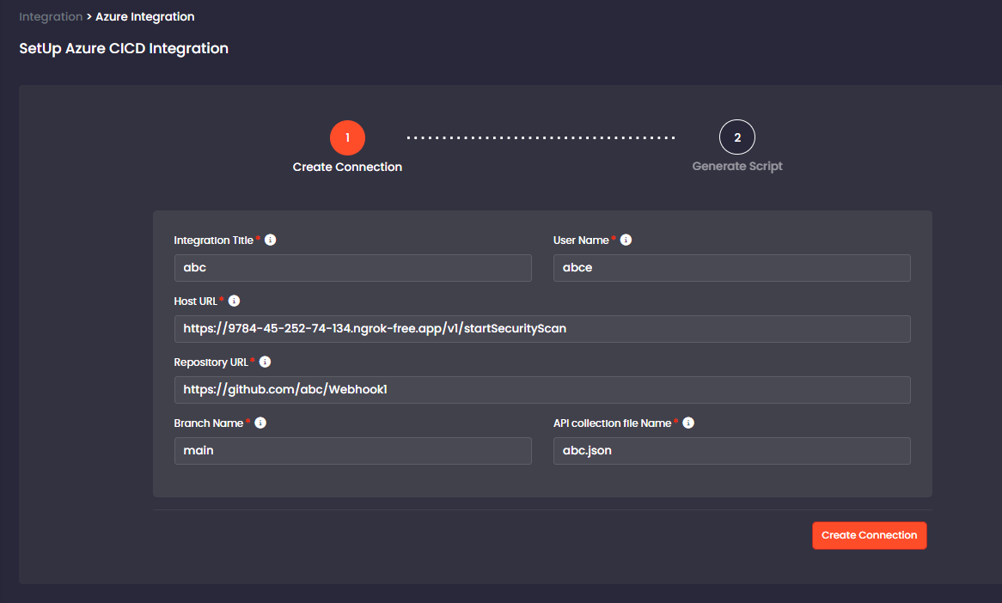Click info icon beside User Name
Image resolution: width=1002 pixels, height=603 pixels.
[626, 240]
